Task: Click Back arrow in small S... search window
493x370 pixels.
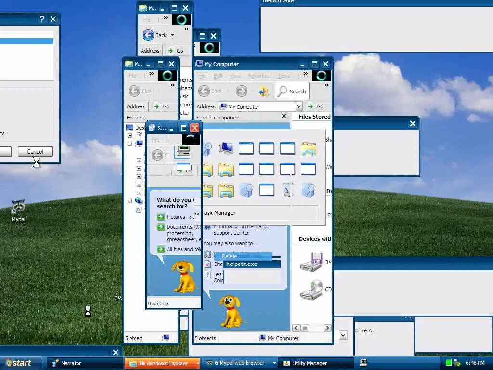Action: point(157,155)
